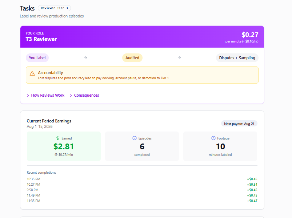Click the T3 Reviewer role title

pyautogui.click(x=41, y=39)
